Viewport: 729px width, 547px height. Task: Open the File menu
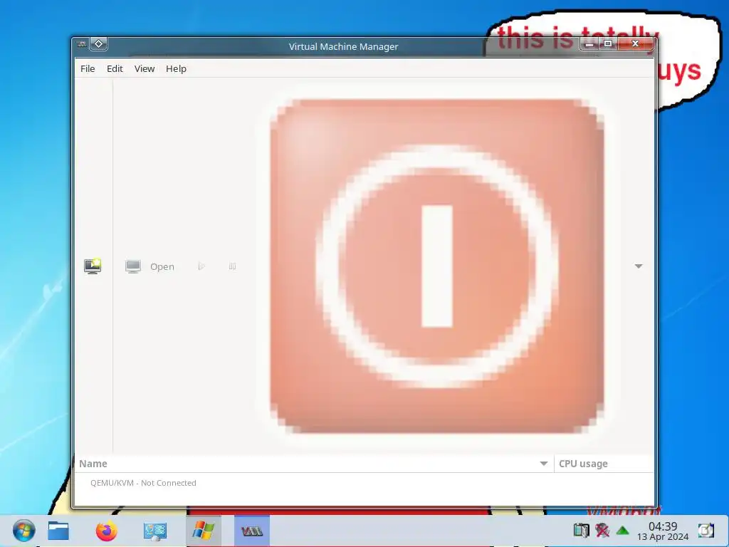click(x=88, y=69)
